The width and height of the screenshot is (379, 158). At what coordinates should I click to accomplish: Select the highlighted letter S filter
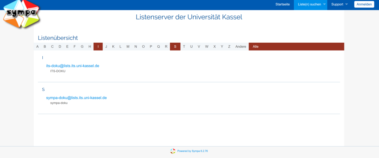click(175, 47)
